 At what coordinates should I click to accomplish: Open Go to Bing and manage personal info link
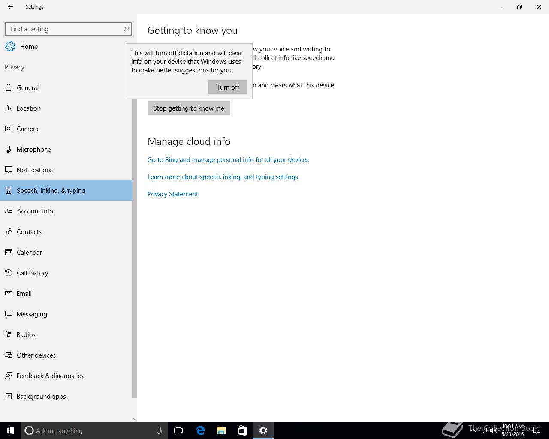point(228,159)
